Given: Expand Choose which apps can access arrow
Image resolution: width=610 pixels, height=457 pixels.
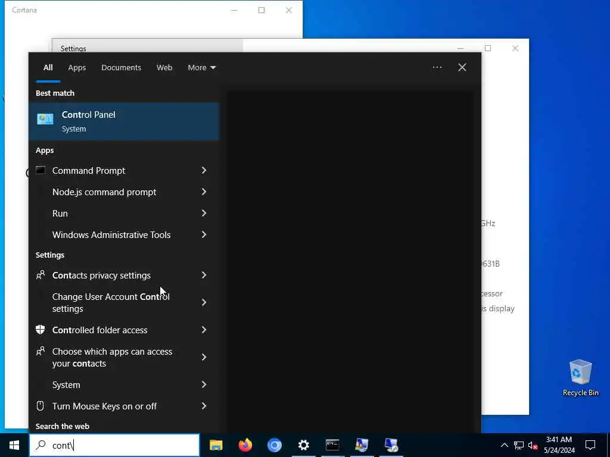Looking at the screenshot, I should pyautogui.click(x=204, y=357).
